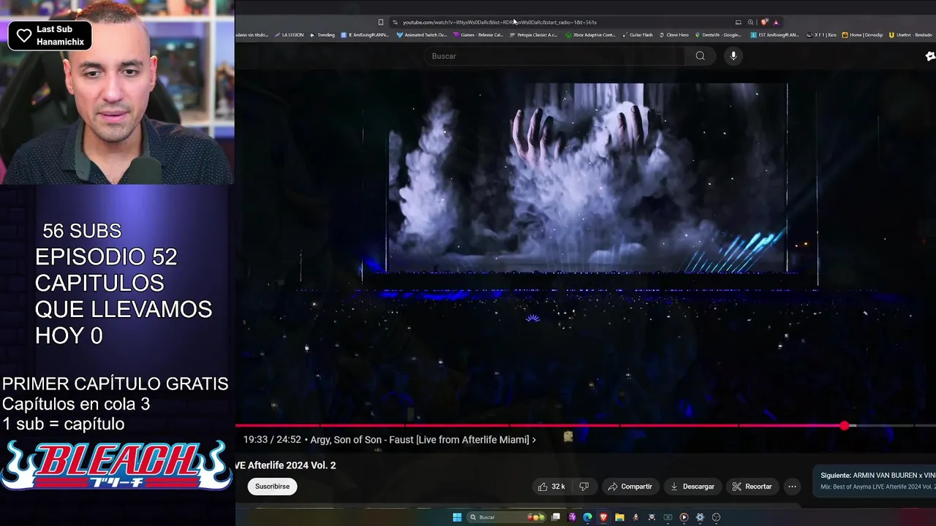Click the purple crystal taskbar icon
Screen dimensions: 936x526
tap(572, 517)
